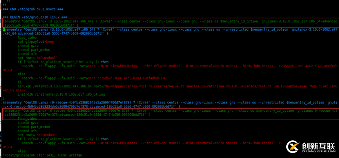
Task: Click the short 'search --no-floppy' line without hints under the first else
Action: click(x=93, y=78)
